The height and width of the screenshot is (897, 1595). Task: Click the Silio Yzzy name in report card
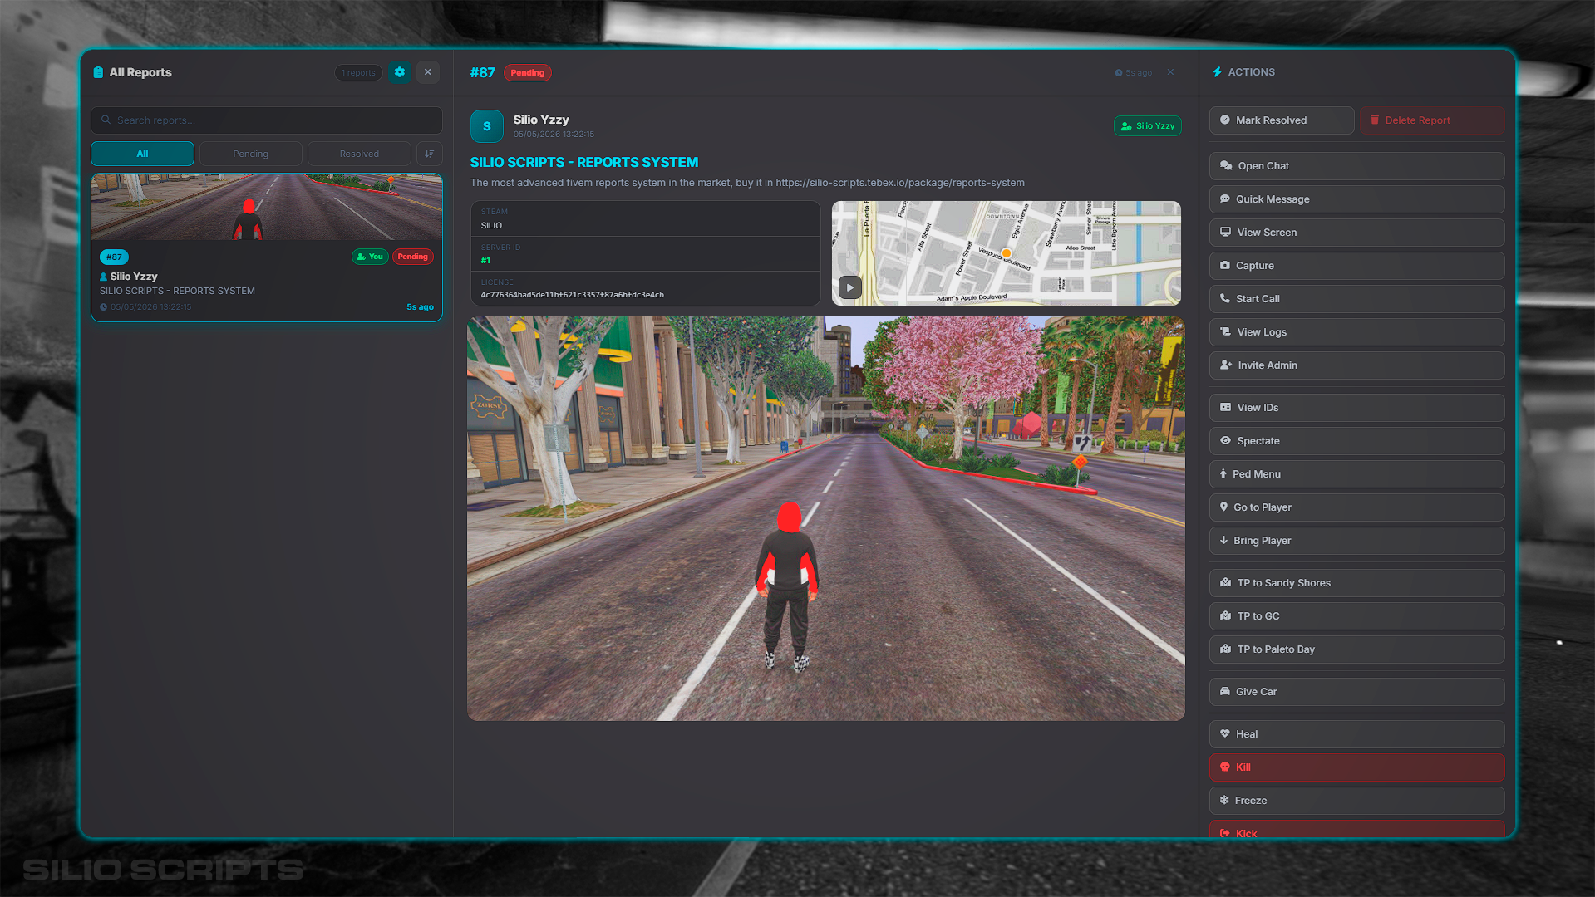pos(134,277)
